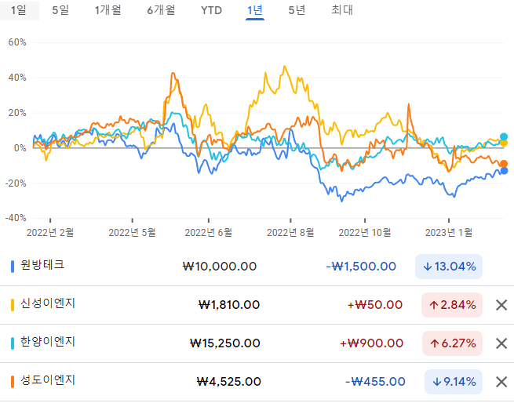Click the -₩1,500.00 change amount
Image resolution: width=514 pixels, height=403 pixels.
click(361, 267)
